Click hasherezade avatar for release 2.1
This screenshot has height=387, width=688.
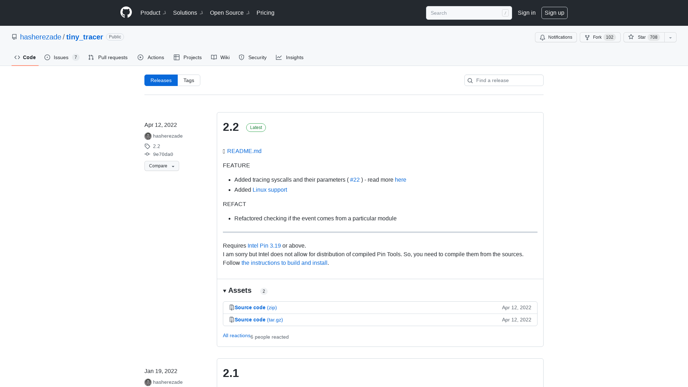[x=148, y=382]
